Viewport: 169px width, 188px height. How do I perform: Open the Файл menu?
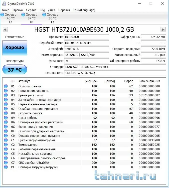point(6,10)
